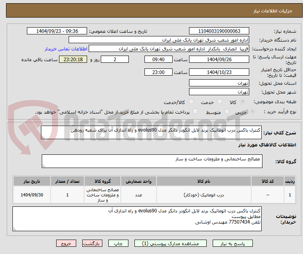Click the شرح کلی نیاز text area

(x=151, y=132)
